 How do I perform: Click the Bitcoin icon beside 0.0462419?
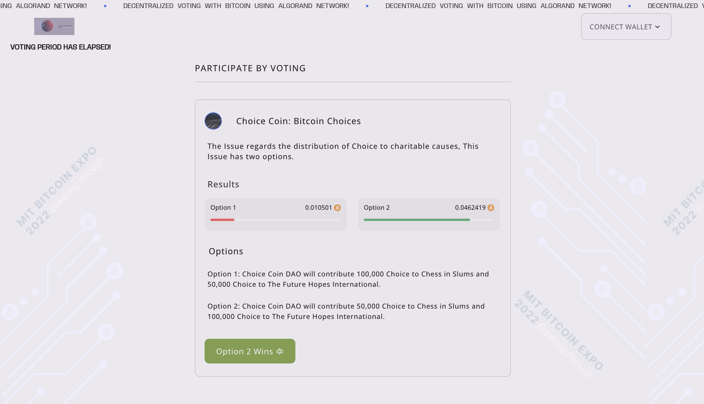[x=491, y=208]
